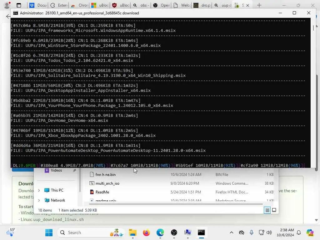The width and height of the screenshot is (320, 240).
Task: Open OBS Studio from taskbar
Action: point(174,232)
